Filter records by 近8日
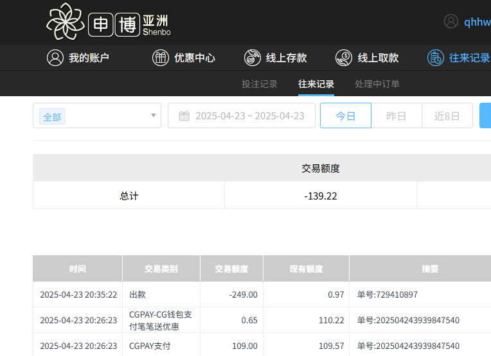491x356 pixels. click(x=447, y=116)
